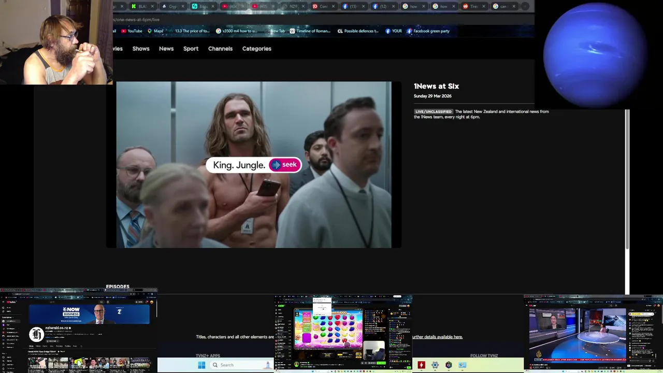Click the EPISODES heading
The width and height of the screenshot is (663, 373).
tap(118, 286)
